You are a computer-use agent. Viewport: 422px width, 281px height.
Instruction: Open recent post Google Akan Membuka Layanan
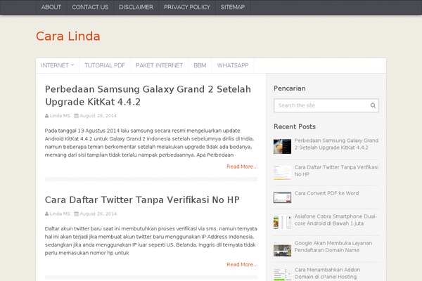point(333,247)
